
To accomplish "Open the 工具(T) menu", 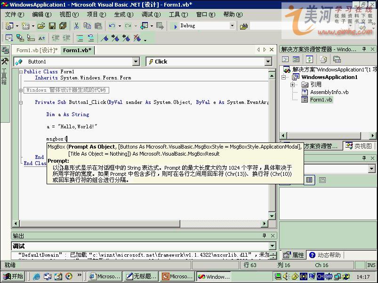I will click(178, 15).
